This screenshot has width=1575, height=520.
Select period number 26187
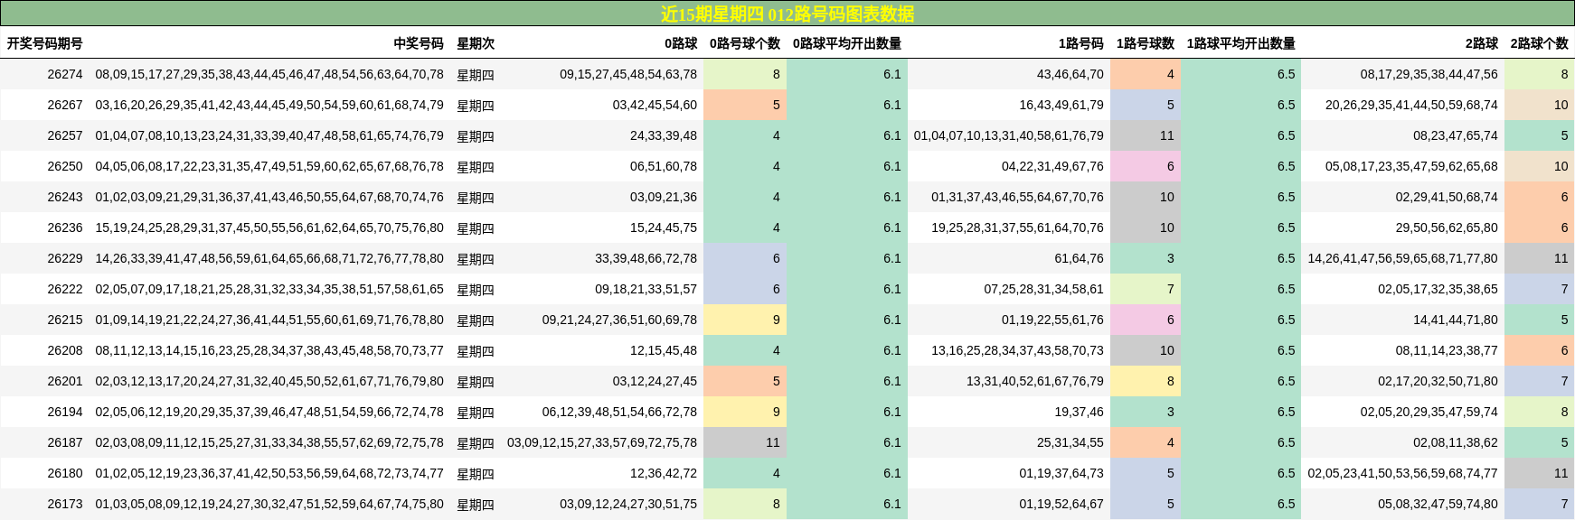[x=65, y=442]
